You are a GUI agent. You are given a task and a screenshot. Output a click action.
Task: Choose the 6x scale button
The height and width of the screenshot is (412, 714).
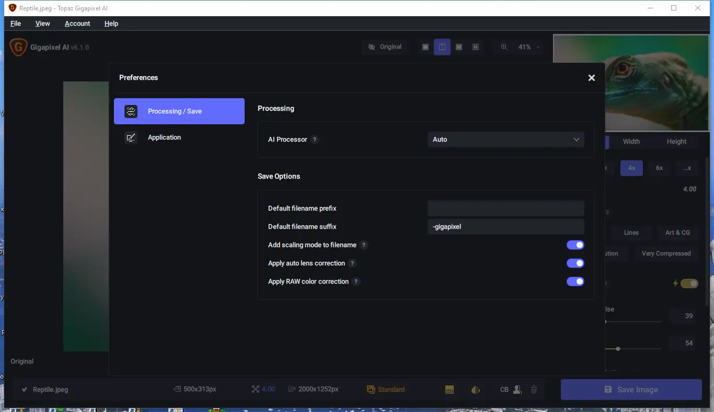659,168
